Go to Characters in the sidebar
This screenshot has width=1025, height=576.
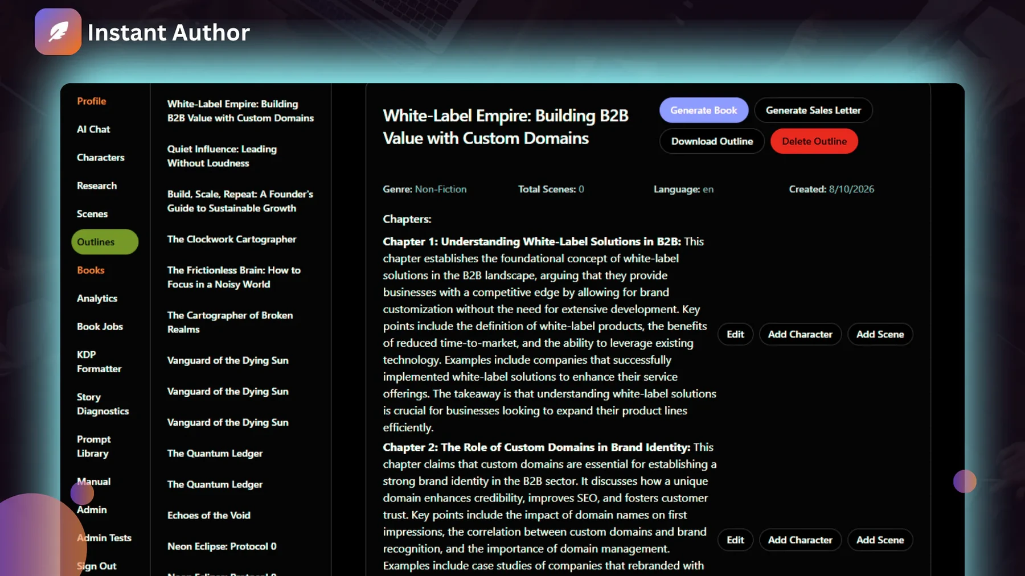coord(101,158)
